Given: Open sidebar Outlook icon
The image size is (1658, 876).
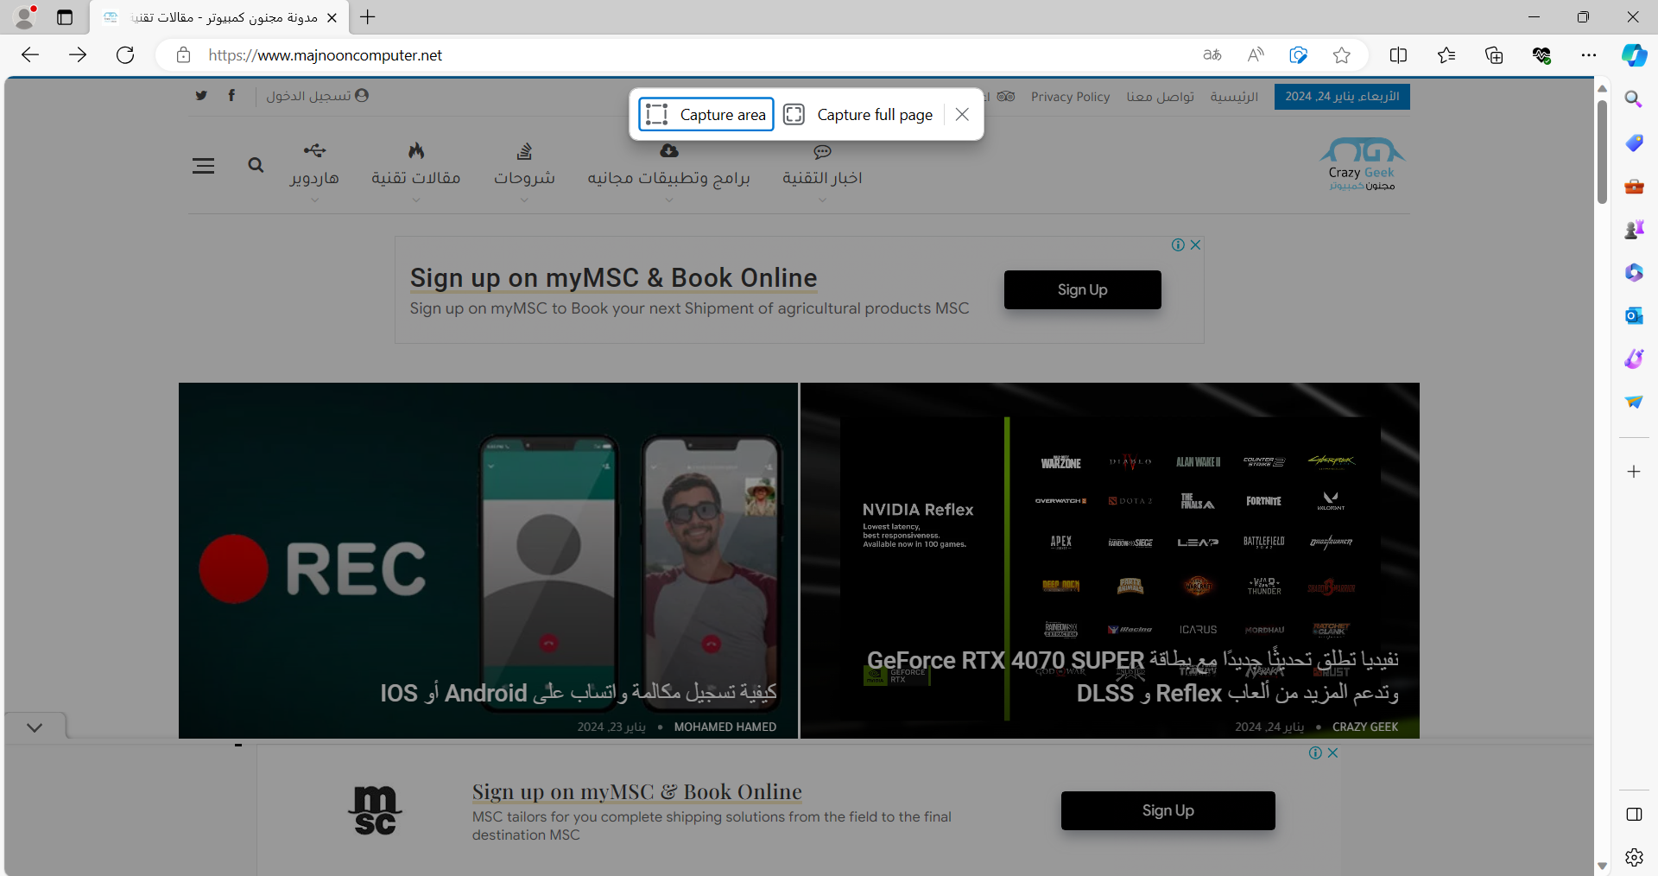Looking at the screenshot, I should click(x=1634, y=315).
